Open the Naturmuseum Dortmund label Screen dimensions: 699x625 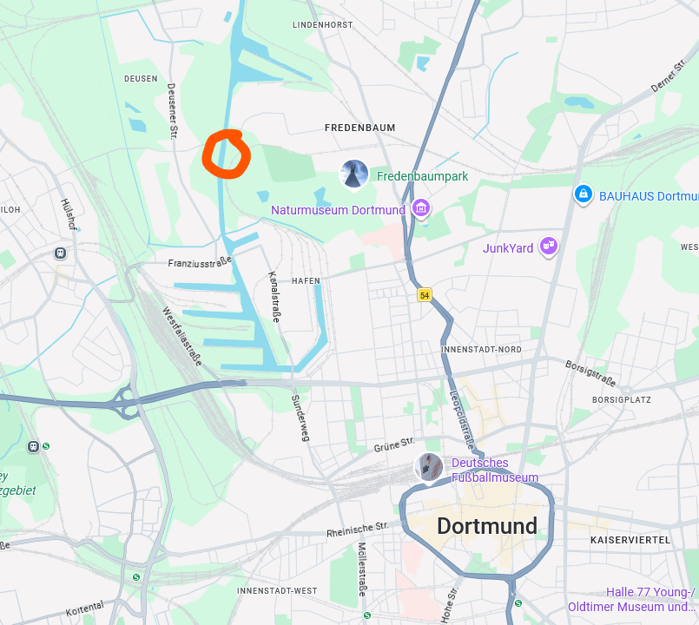pos(338,210)
